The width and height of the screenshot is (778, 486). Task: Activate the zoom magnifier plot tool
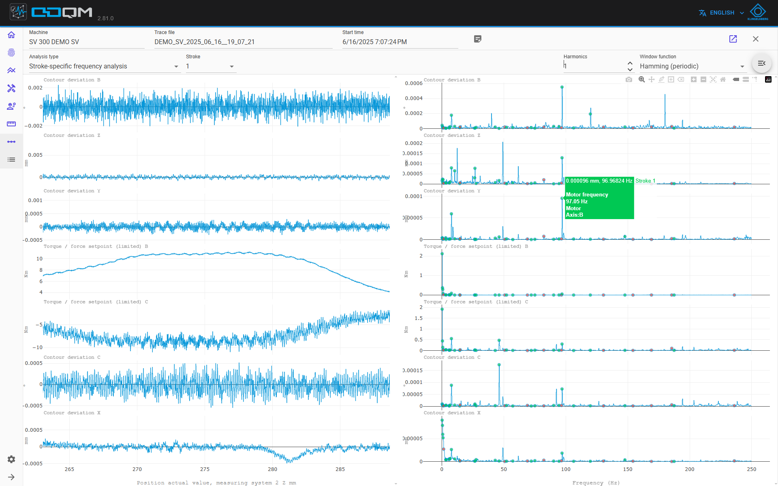[x=642, y=79]
